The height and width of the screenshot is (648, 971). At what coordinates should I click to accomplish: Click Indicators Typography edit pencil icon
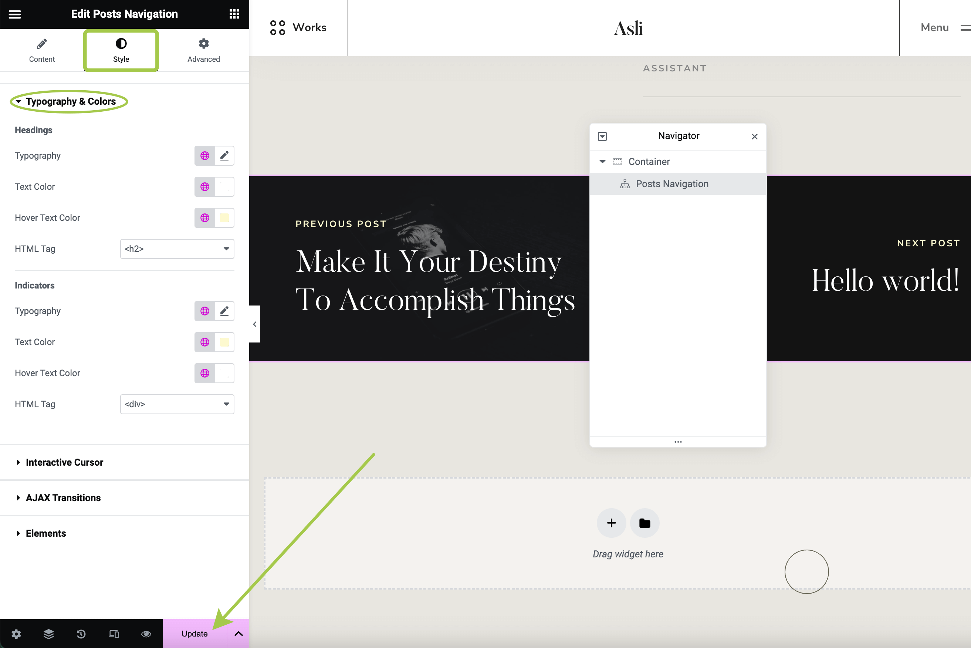[224, 311]
